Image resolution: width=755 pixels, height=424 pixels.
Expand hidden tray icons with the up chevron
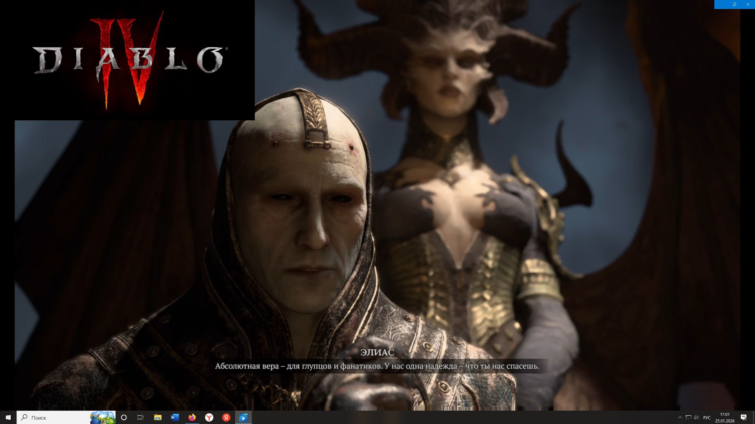point(680,418)
